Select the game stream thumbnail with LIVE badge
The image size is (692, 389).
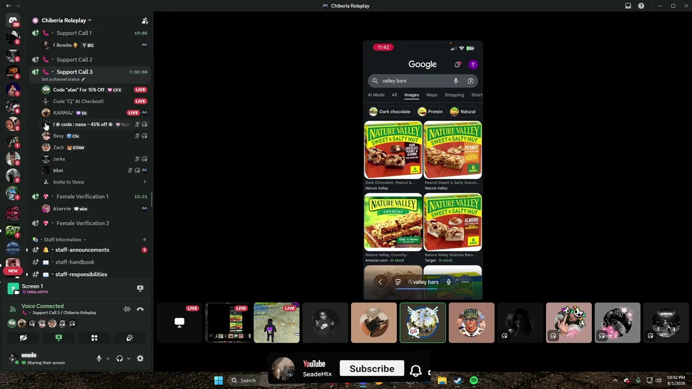point(277,323)
